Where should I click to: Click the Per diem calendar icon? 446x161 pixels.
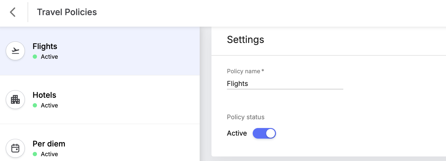coord(15,148)
